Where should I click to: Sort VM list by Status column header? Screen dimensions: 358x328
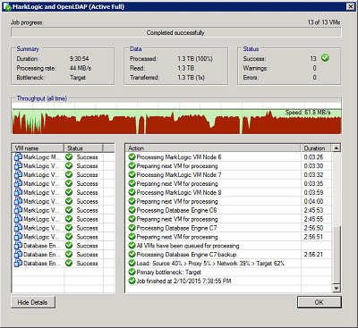tap(83, 148)
